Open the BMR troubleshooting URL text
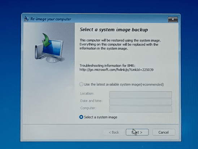 pyautogui.click(x=116, y=70)
